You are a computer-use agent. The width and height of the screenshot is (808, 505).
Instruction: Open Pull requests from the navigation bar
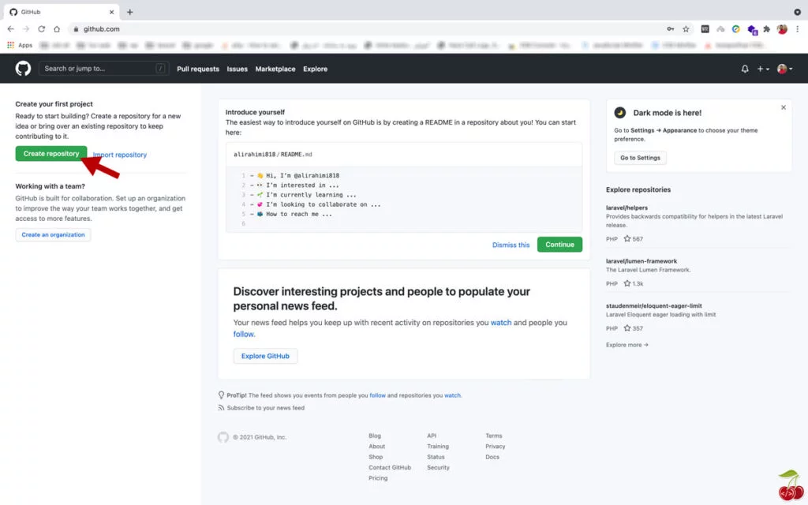tap(197, 69)
